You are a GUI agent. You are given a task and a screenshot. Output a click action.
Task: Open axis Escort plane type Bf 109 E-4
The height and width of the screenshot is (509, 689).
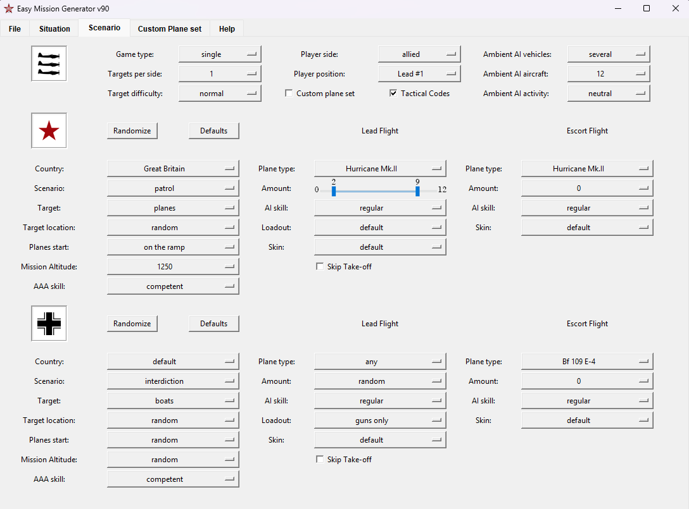[587, 362]
